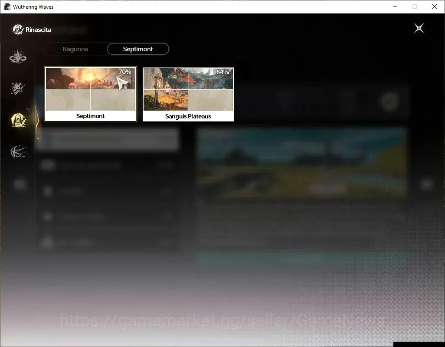Open the Septimont area card

click(x=91, y=94)
